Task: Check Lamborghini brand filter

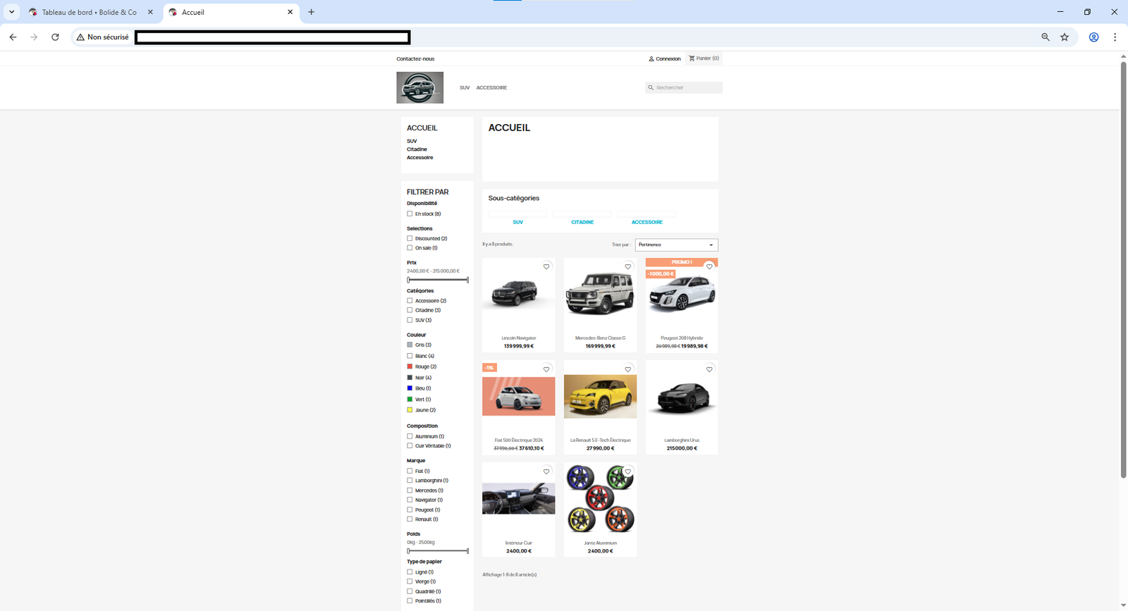Action: click(410, 481)
